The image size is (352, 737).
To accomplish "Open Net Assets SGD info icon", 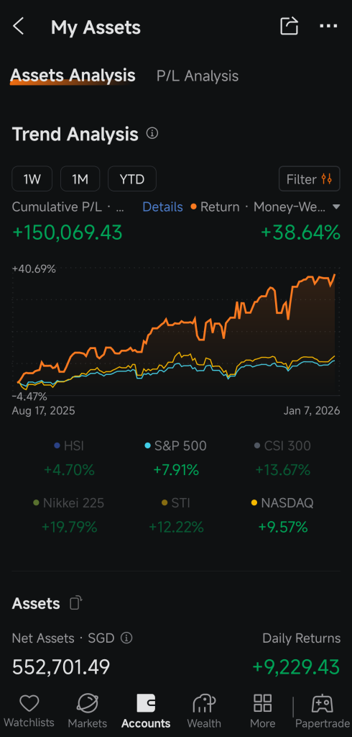I will [x=126, y=638].
